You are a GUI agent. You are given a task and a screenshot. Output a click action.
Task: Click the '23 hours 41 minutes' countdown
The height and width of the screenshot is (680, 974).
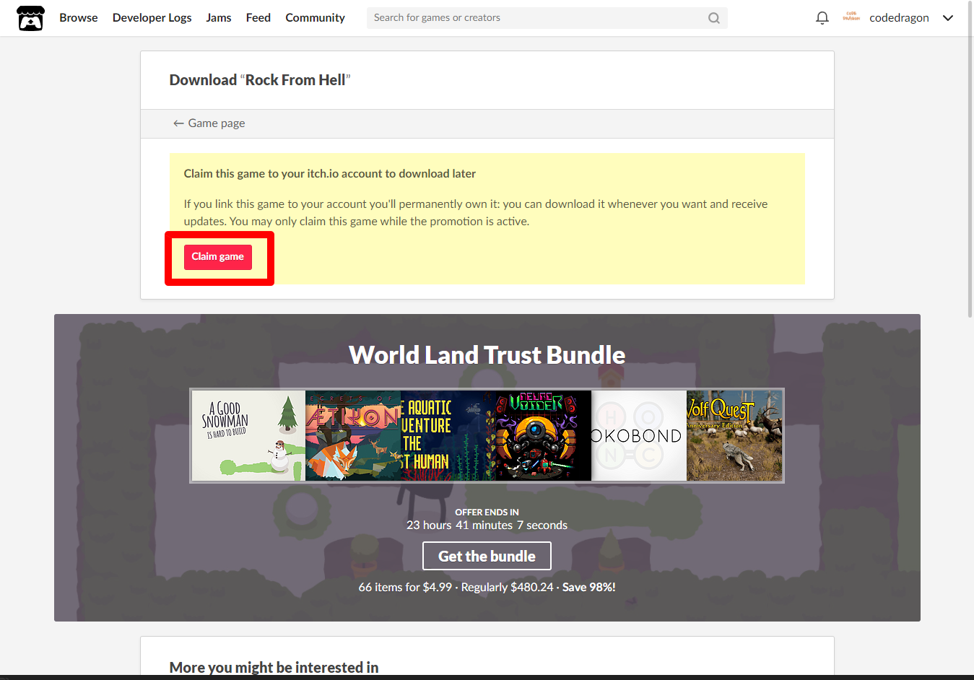[487, 526]
